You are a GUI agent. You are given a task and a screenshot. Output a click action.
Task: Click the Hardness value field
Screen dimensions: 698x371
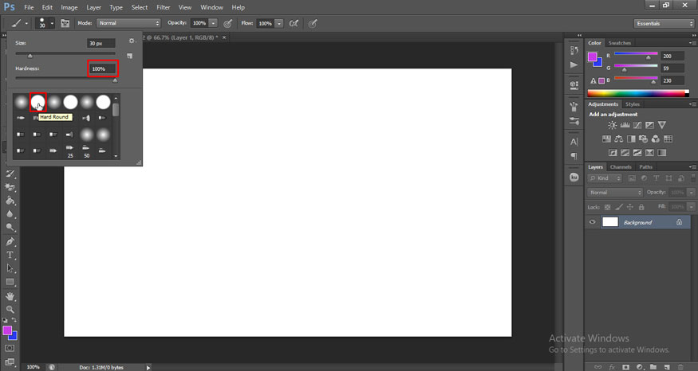click(102, 69)
